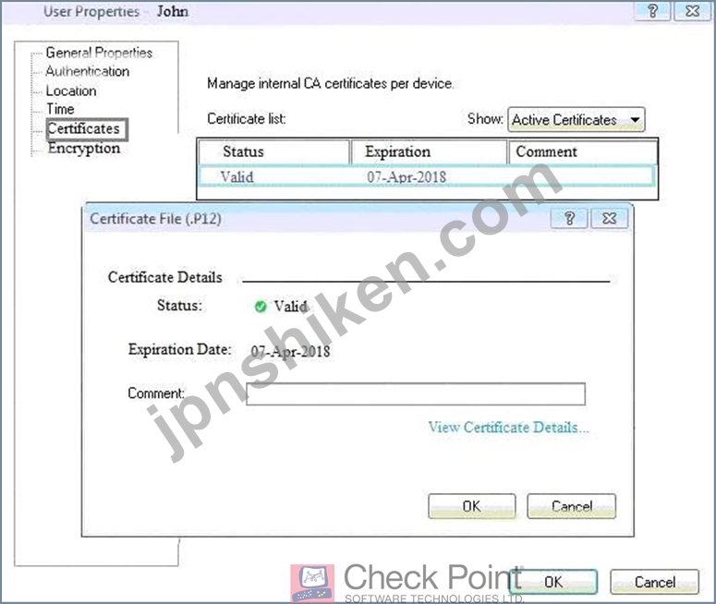716x604 pixels.
Task: Select Certificates in the tree
Action: [86, 129]
